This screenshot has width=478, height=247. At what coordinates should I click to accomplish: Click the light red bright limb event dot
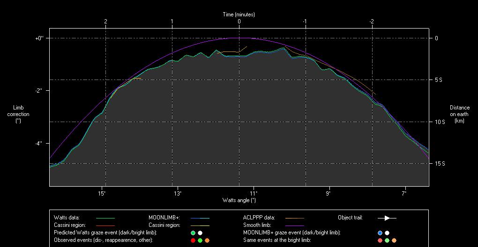pos(380,240)
